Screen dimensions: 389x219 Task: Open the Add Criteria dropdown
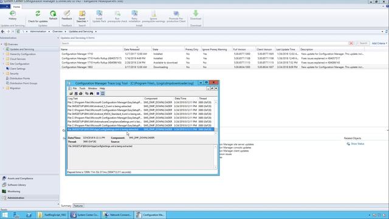pos(379,43)
